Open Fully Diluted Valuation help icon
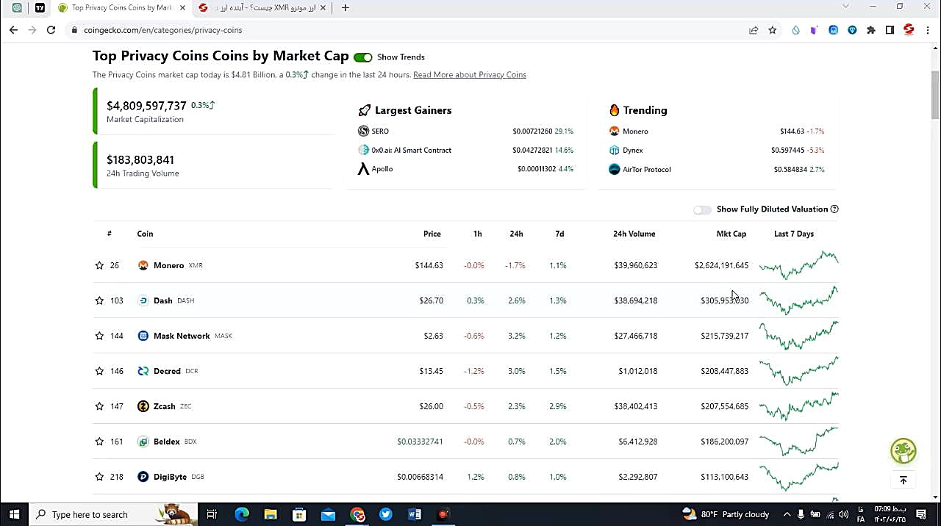This screenshot has width=941, height=526. 834,209
